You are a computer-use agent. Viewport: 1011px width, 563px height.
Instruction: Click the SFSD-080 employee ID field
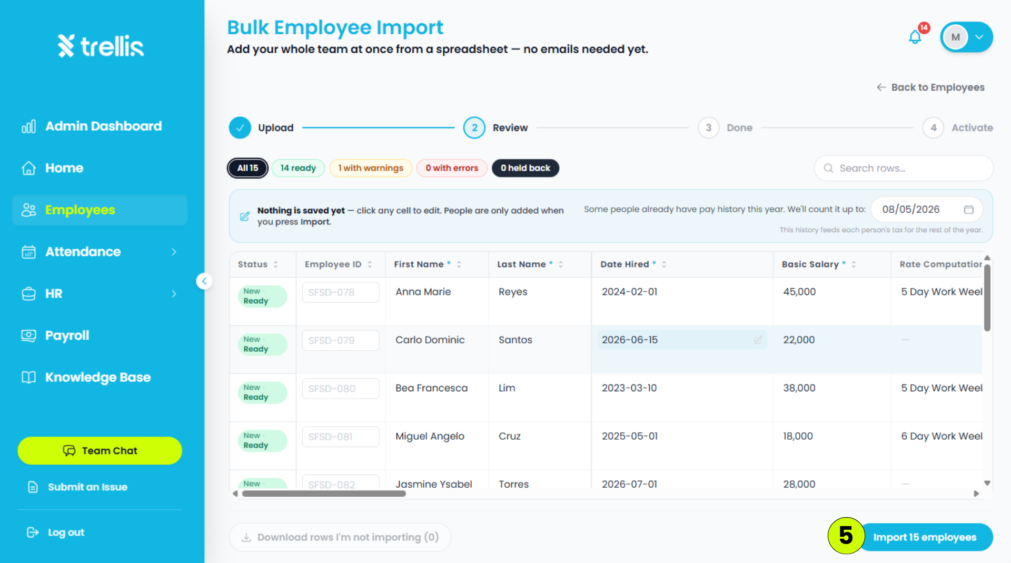tap(341, 389)
